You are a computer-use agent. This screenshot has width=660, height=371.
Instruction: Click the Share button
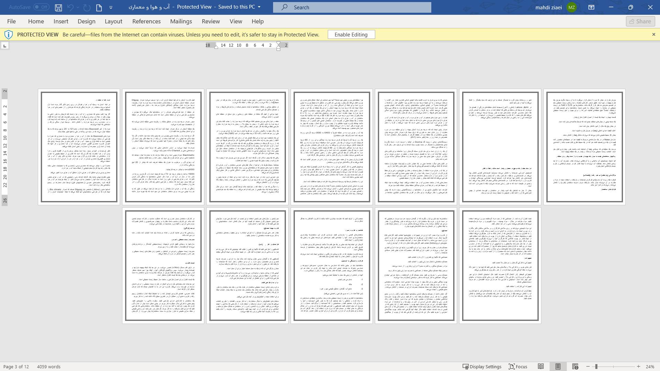(640, 21)
